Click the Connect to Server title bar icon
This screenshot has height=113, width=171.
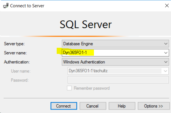point(6,6)
